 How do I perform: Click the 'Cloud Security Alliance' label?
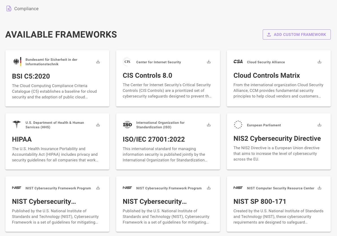pos(266,62)
